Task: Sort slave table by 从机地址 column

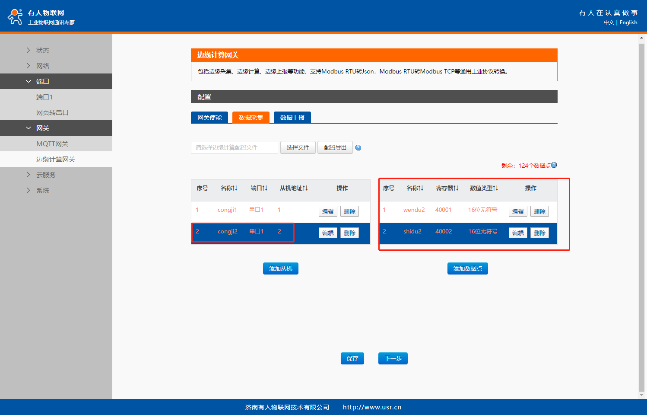Action: click(294, 188)
